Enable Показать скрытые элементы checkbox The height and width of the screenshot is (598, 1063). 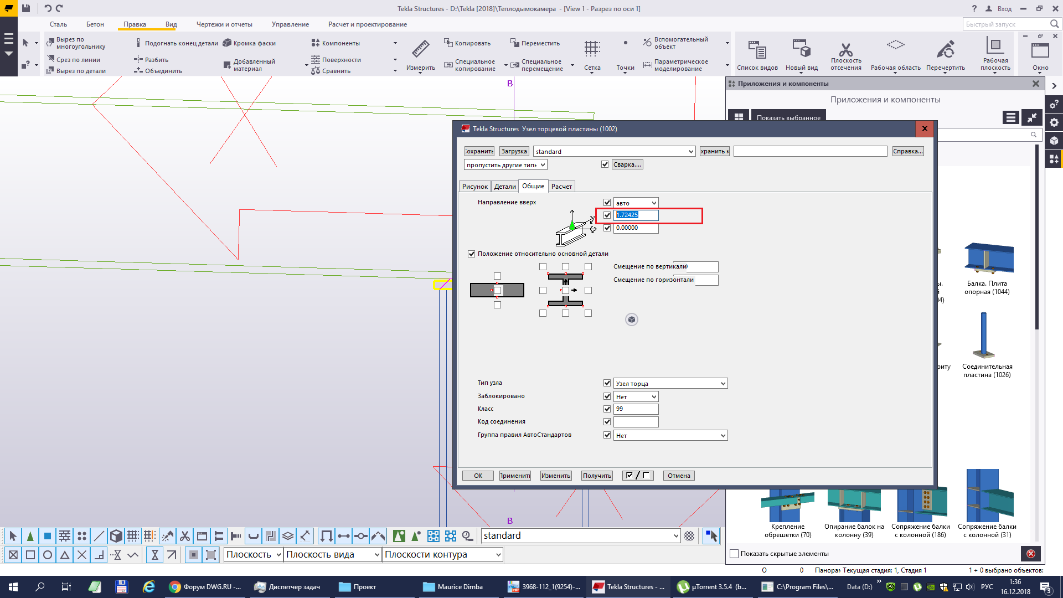[735, 554]
